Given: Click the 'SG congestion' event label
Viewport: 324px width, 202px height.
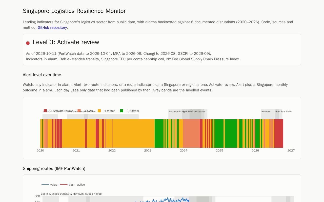Looking at the screenshot, I should pyautogui.click(x=198, y=112).
